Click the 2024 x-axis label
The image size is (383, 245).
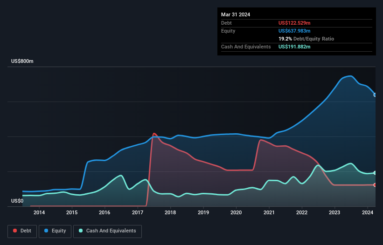point(368,212)
